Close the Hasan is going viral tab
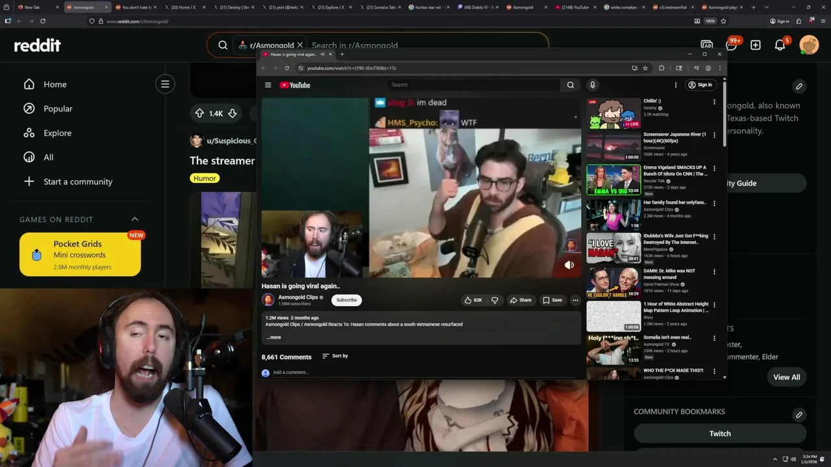 point(330,54)
